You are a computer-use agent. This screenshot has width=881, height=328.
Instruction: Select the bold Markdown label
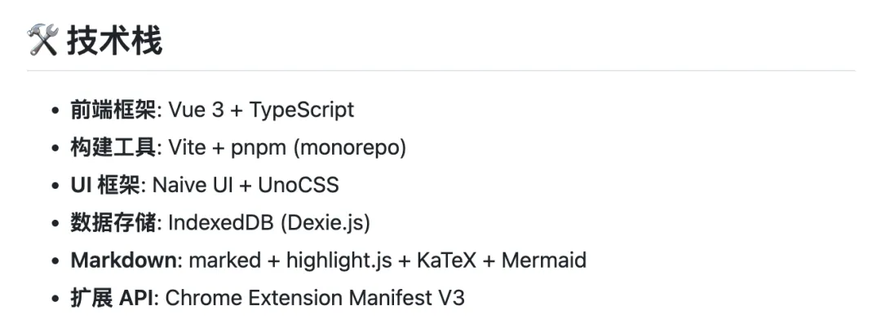(124, 260)
